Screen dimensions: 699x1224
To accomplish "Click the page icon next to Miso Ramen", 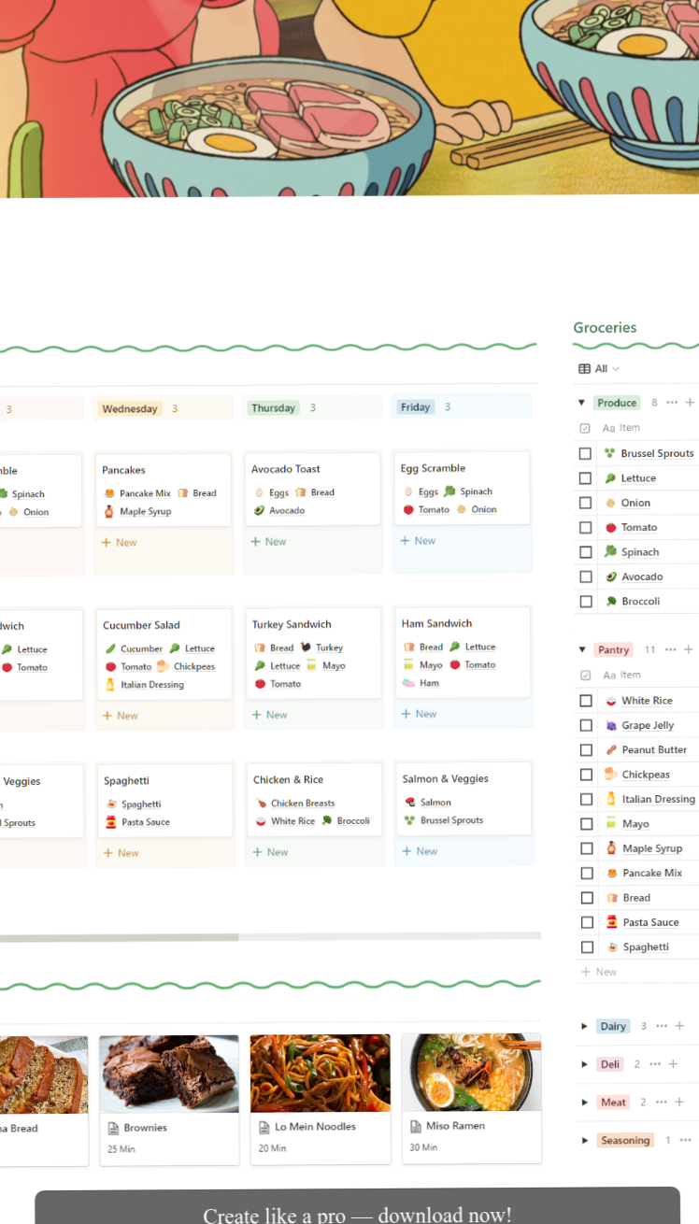I will click(416, 1126).
